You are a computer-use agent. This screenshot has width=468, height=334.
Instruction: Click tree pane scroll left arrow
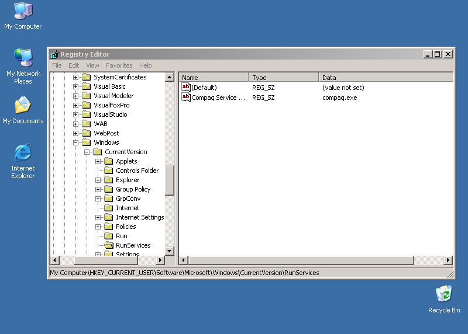tap(54, 260)
